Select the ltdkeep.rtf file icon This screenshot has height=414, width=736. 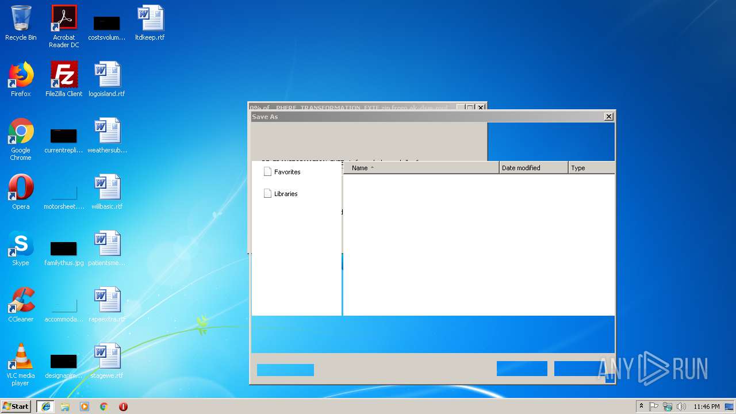[150, 23]
